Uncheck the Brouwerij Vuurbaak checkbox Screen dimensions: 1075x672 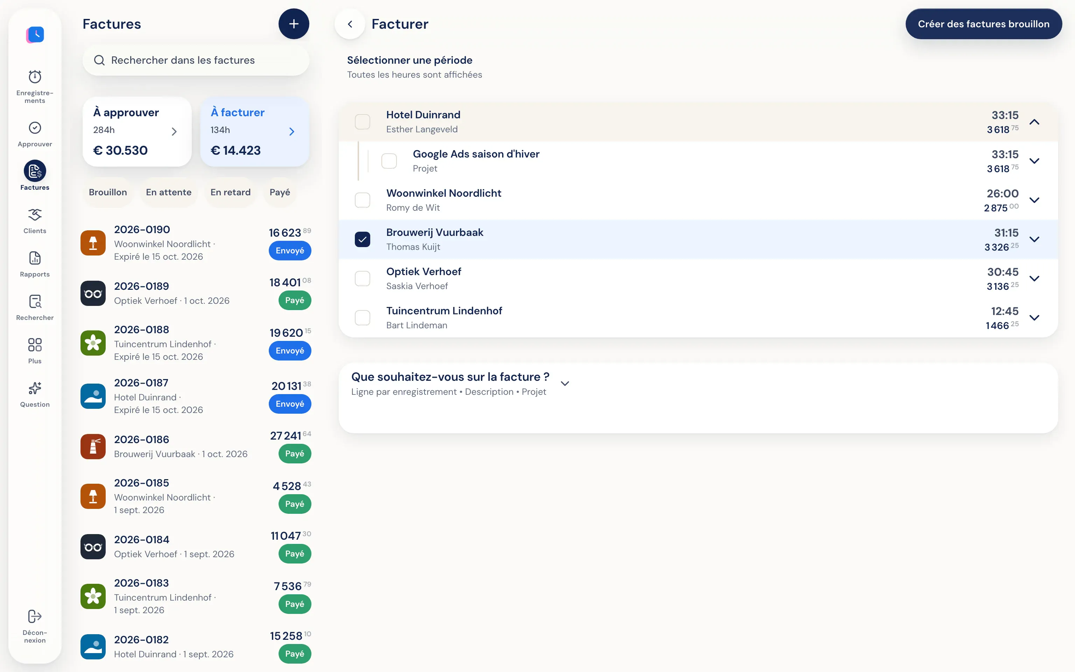363,239
